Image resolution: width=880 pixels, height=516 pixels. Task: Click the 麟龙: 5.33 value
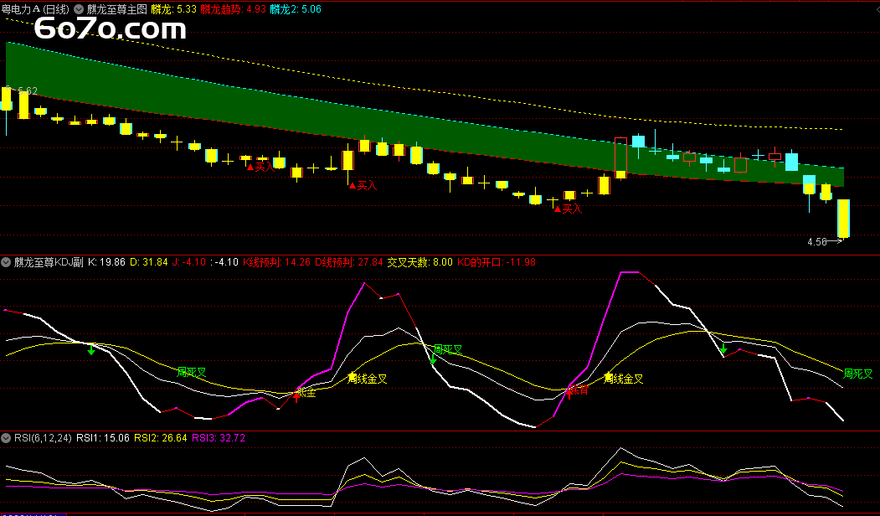coord(174,9)
